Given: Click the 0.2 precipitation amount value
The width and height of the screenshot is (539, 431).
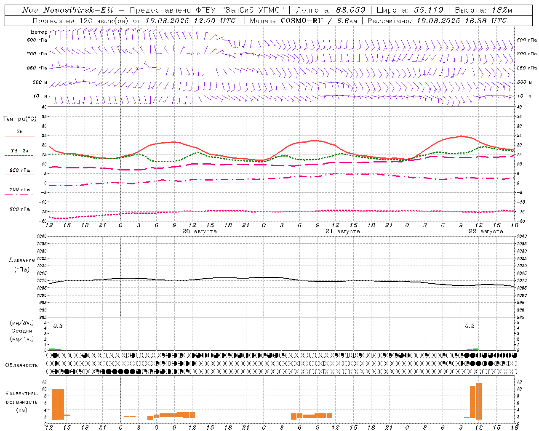Looking at the screenshot, I should pos(470,326).
